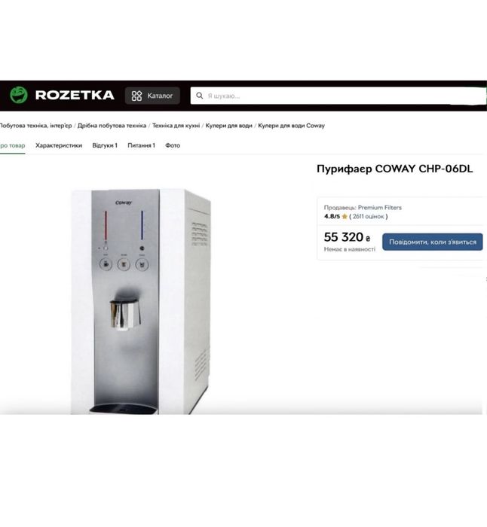
Task: Click the search magnifier icon
Action: (200, 96)
